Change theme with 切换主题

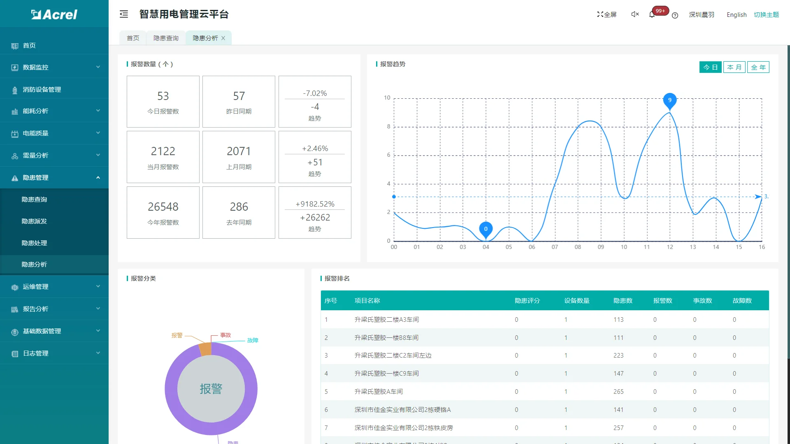coord(766,14)
